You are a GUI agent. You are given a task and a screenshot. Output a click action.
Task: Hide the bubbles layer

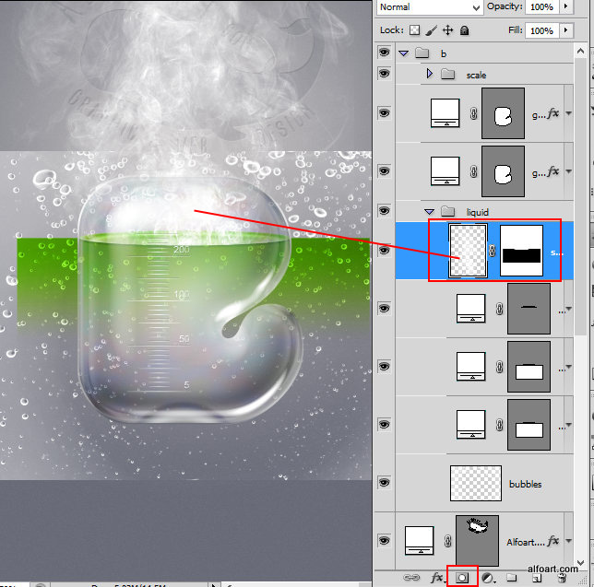[384, 483]
